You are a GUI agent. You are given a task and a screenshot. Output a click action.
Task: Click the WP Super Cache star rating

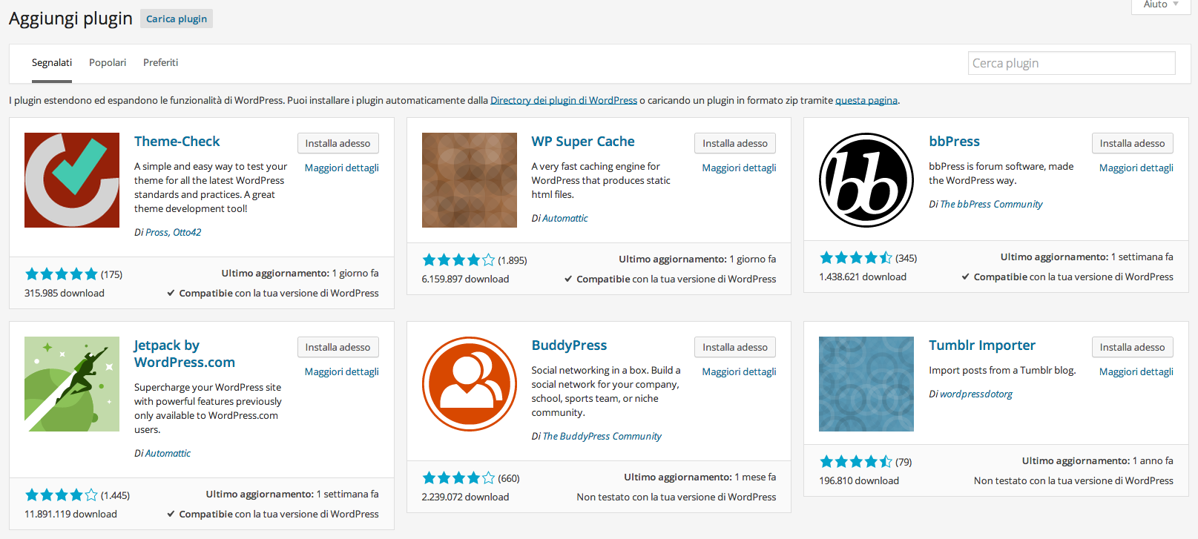458,260
